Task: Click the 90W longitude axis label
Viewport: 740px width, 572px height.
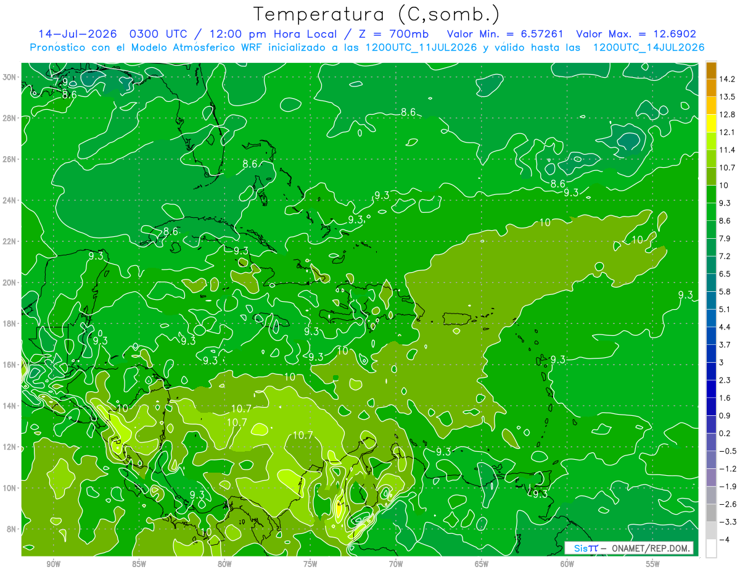Action: [x=53, y=564]
